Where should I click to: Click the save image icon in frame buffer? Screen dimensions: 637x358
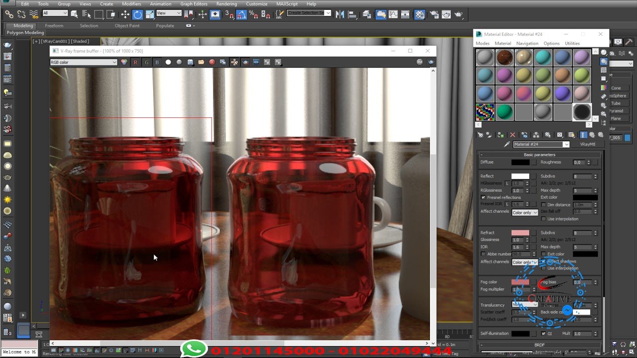190,62
